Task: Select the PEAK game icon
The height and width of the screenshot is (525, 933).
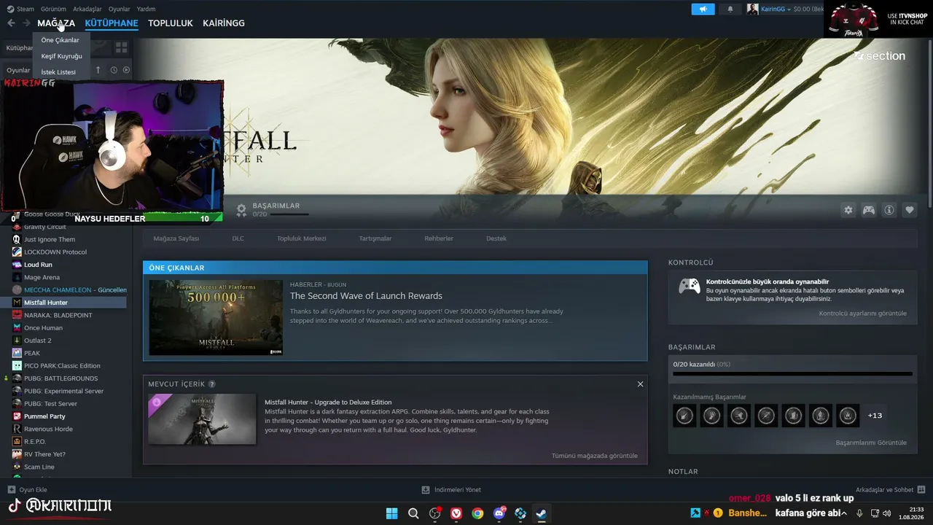Action: (x=17, y=353)
